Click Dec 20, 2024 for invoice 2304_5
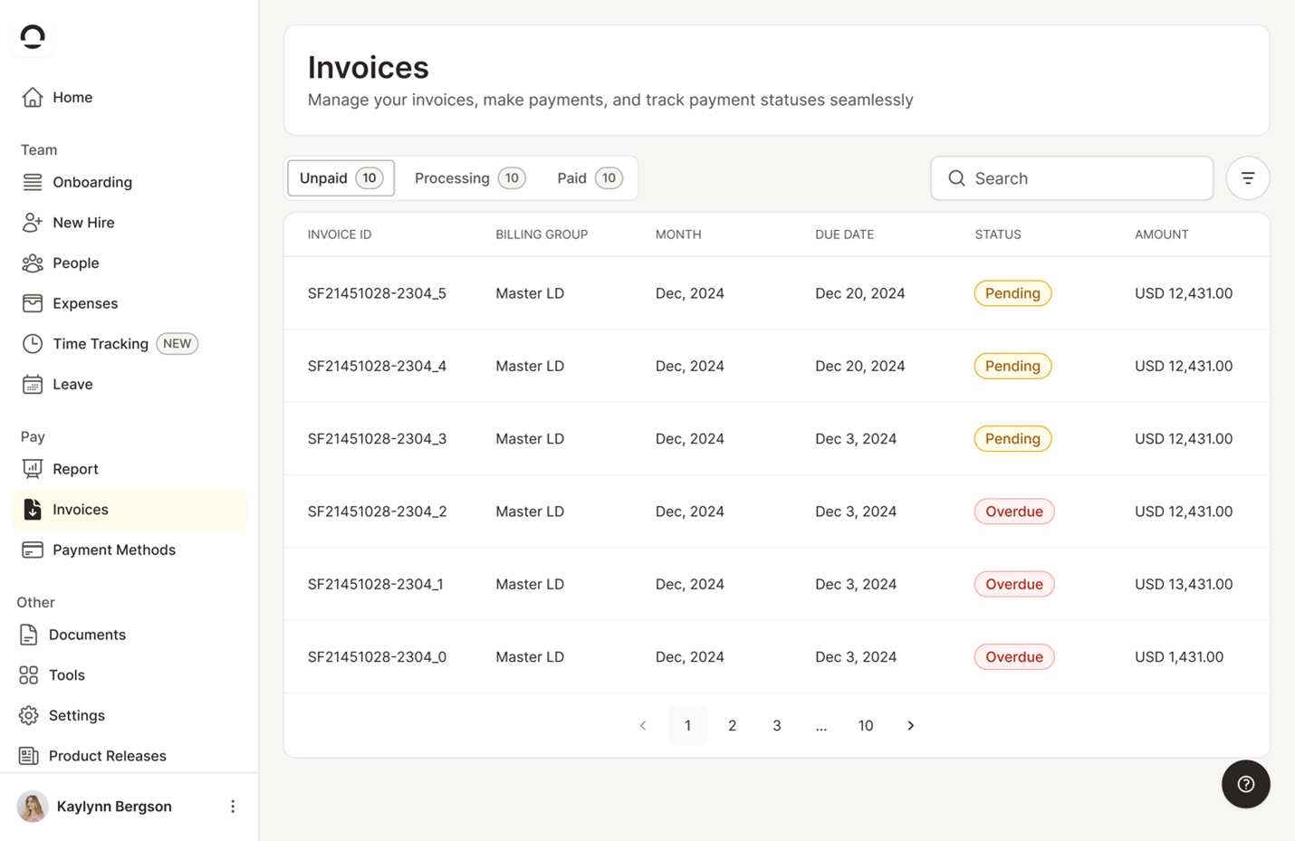 [x=859, y=293]
